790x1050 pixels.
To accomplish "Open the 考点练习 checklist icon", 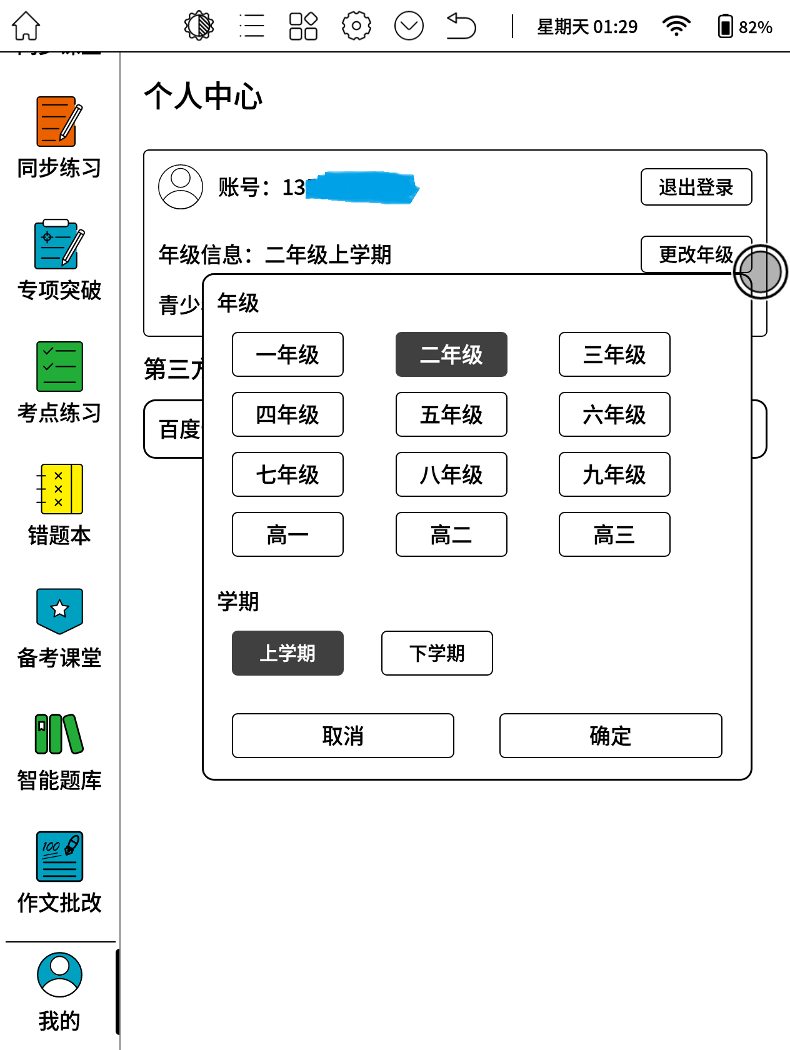I will pos(59,366).
